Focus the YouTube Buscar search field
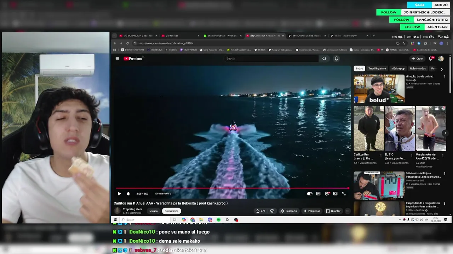The width and height of the screenshot is (453, 254). pos(272,59)
